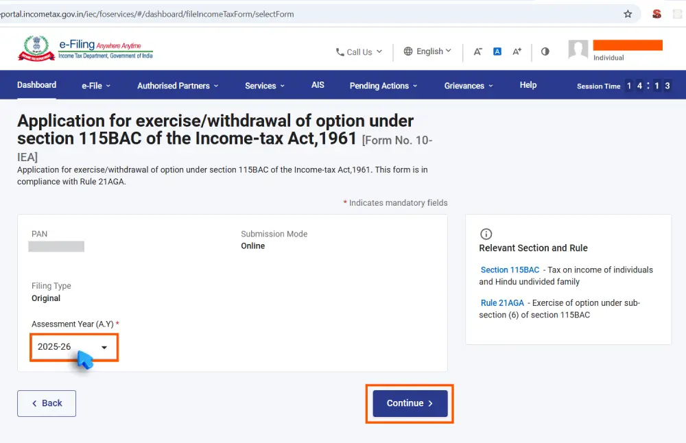Expand the Services menu
Image resolution: width=686 pixels, height=443 pixels.
click(x=265, y=86)
